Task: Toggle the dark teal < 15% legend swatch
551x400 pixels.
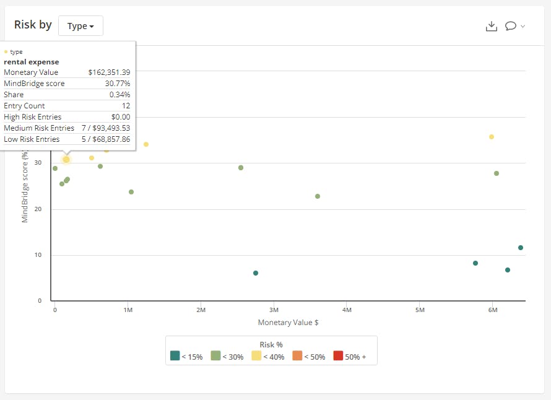Action: (x=175, y=356)
